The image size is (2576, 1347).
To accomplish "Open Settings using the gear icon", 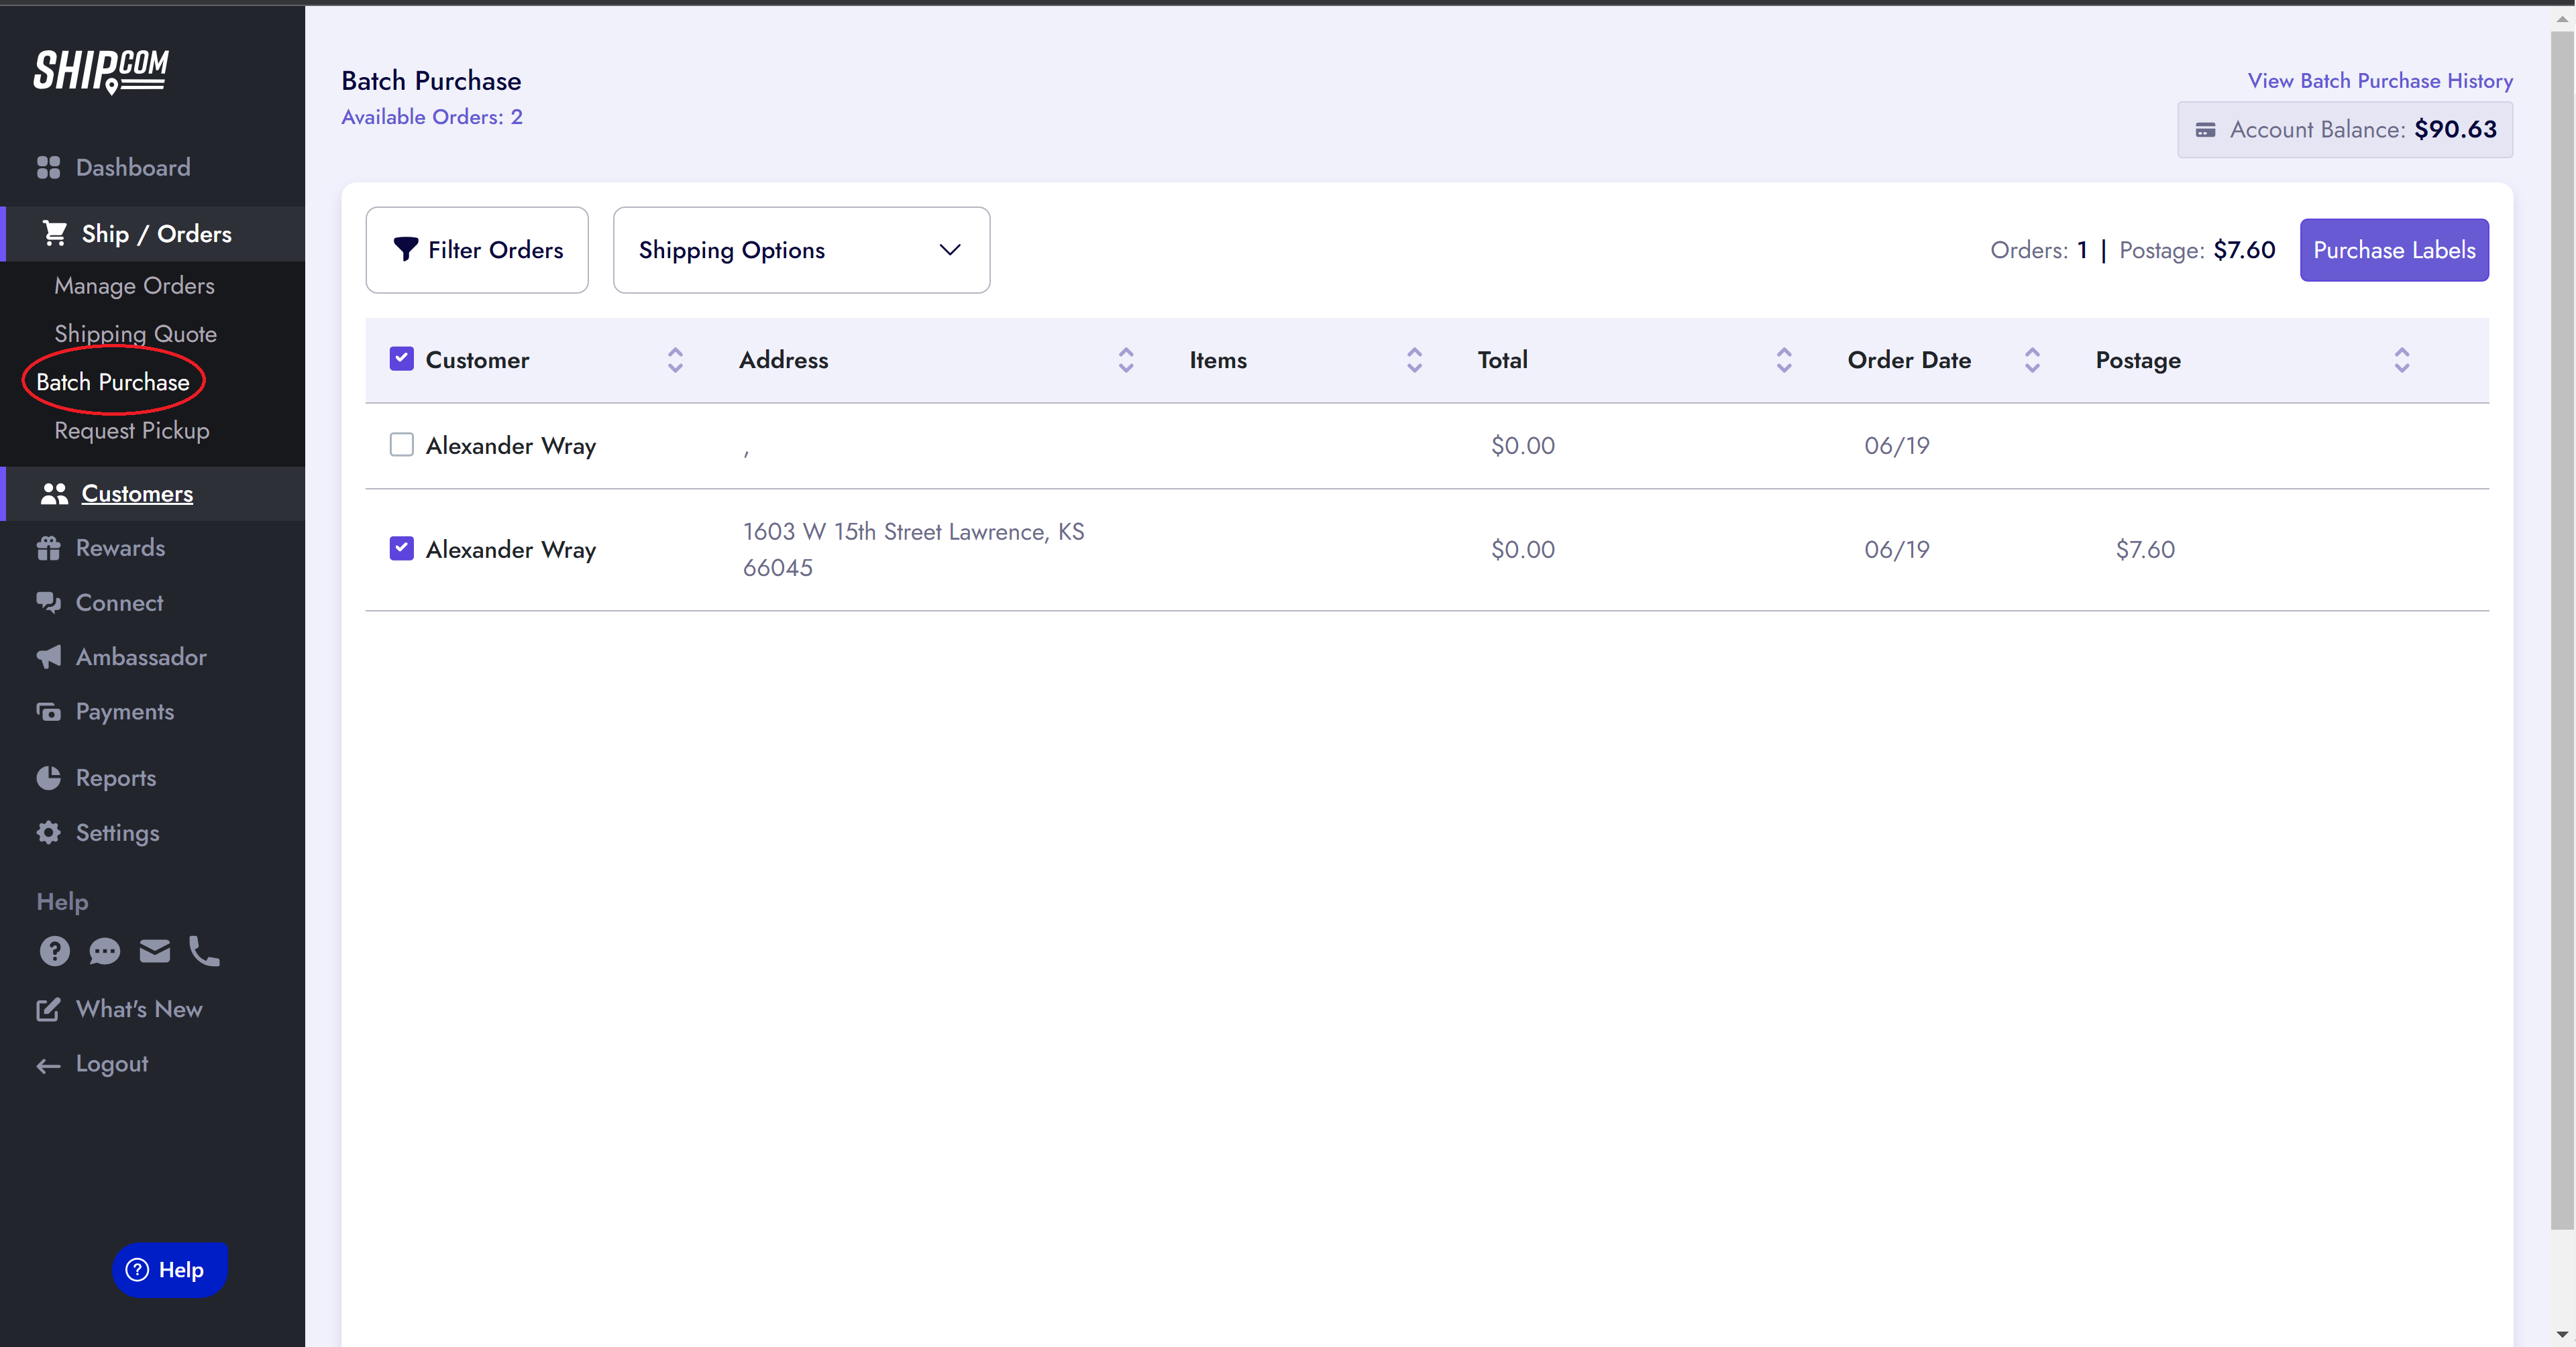I will pyautogui.click(x=49, y=832).
